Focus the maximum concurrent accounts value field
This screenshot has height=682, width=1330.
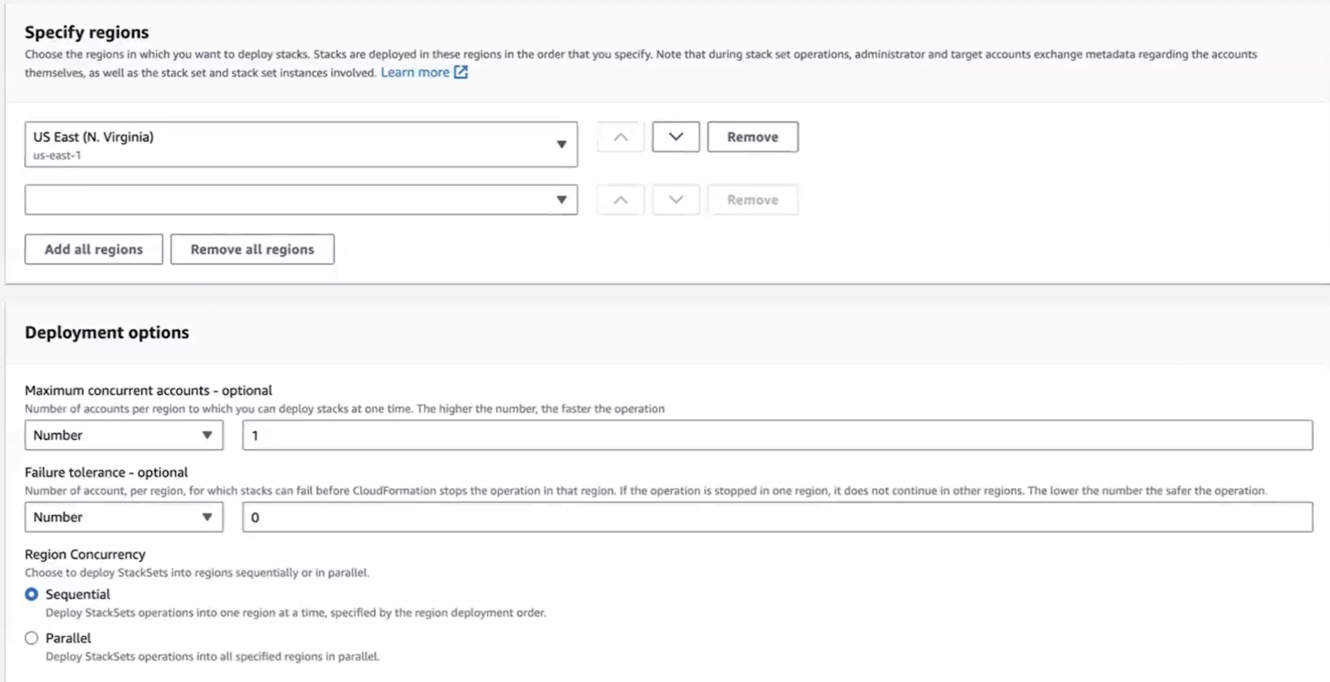click(778, 435)
